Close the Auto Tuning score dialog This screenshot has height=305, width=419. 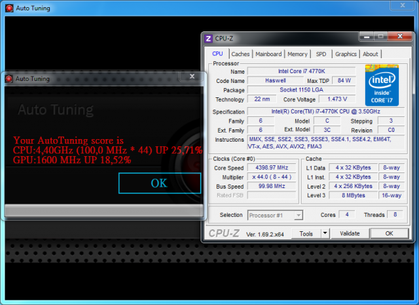(192, 76)
